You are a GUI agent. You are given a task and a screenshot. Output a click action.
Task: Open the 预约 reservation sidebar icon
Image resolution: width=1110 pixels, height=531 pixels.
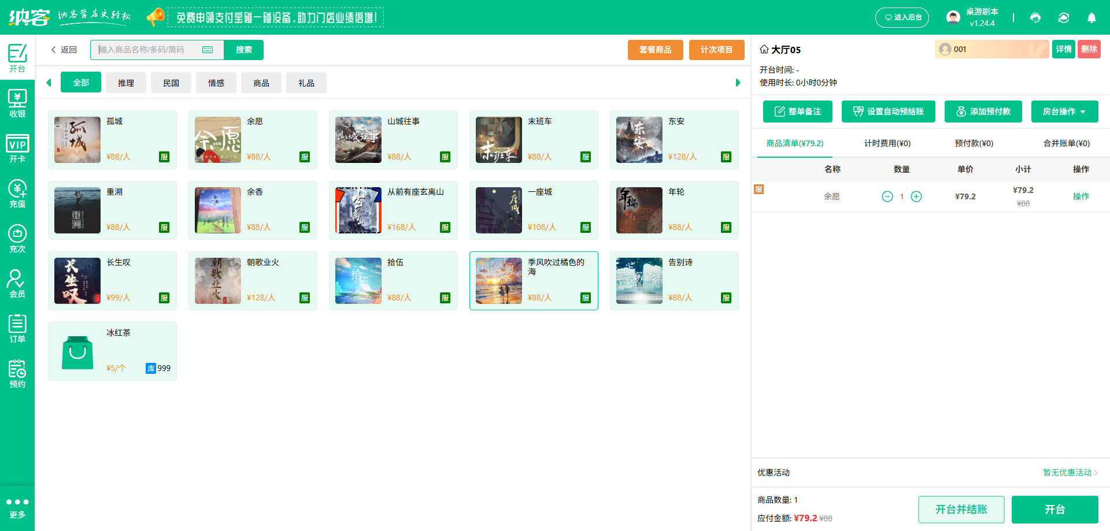(17, 374)
